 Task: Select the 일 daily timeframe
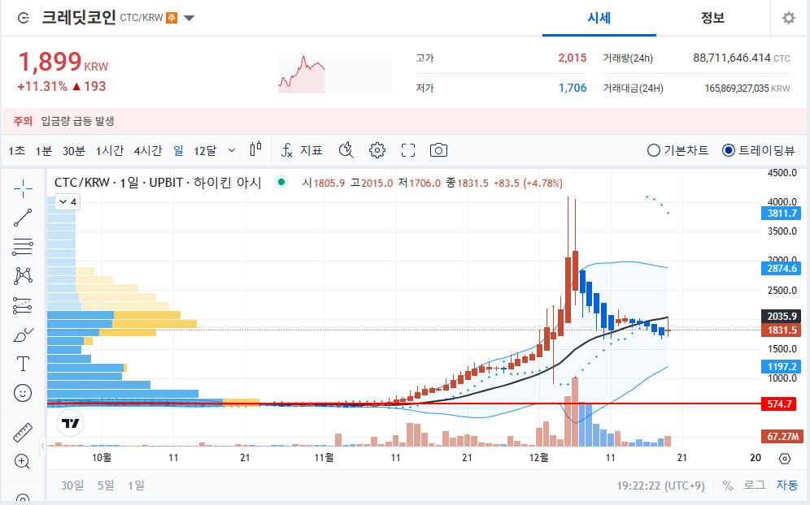[178, 151]
